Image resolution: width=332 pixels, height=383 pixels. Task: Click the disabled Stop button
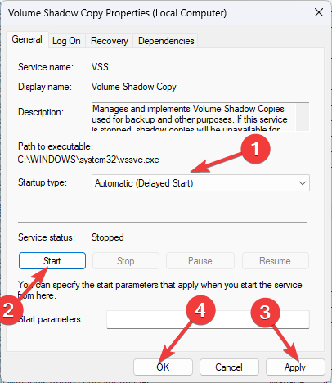[126, 261]
